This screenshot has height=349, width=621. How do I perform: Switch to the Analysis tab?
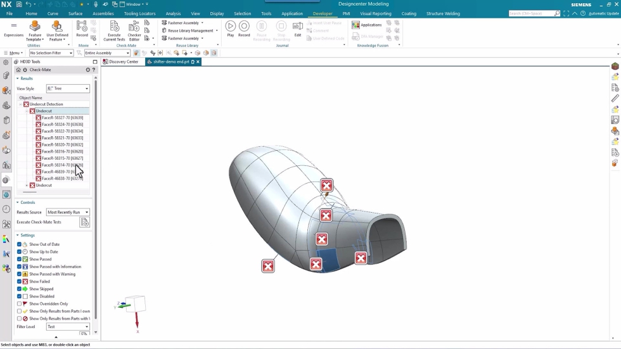click(x=173, y=13)
